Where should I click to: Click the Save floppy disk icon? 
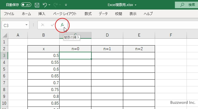[37, 5]
